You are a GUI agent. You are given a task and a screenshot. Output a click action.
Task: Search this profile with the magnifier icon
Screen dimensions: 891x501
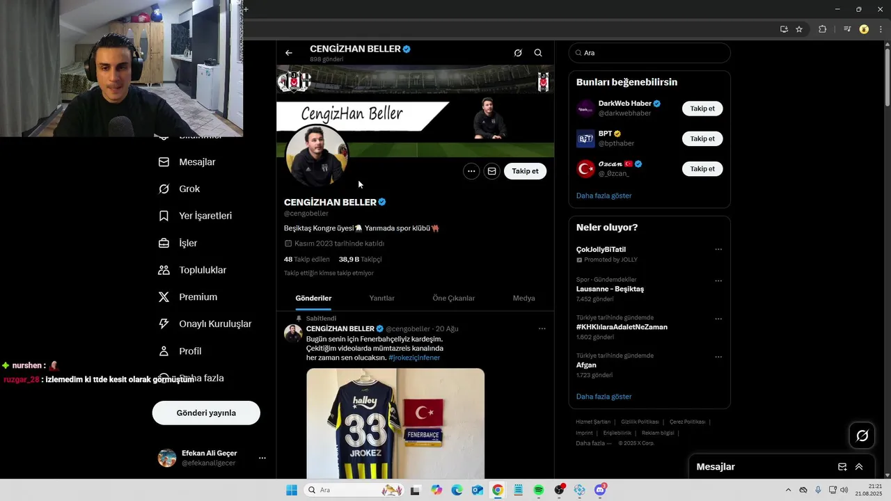tap(538, 53)
